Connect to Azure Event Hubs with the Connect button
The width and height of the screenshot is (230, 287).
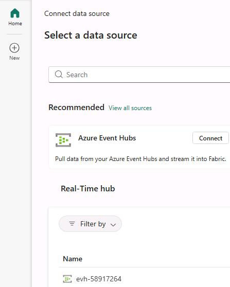pyautogui.click(x=210, y=138)
